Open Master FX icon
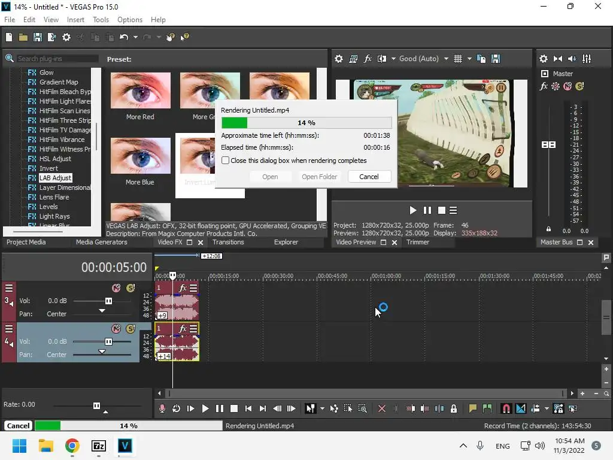Image resolution: width=613 pixels, height=460 pixels. [x=544, y=86]
